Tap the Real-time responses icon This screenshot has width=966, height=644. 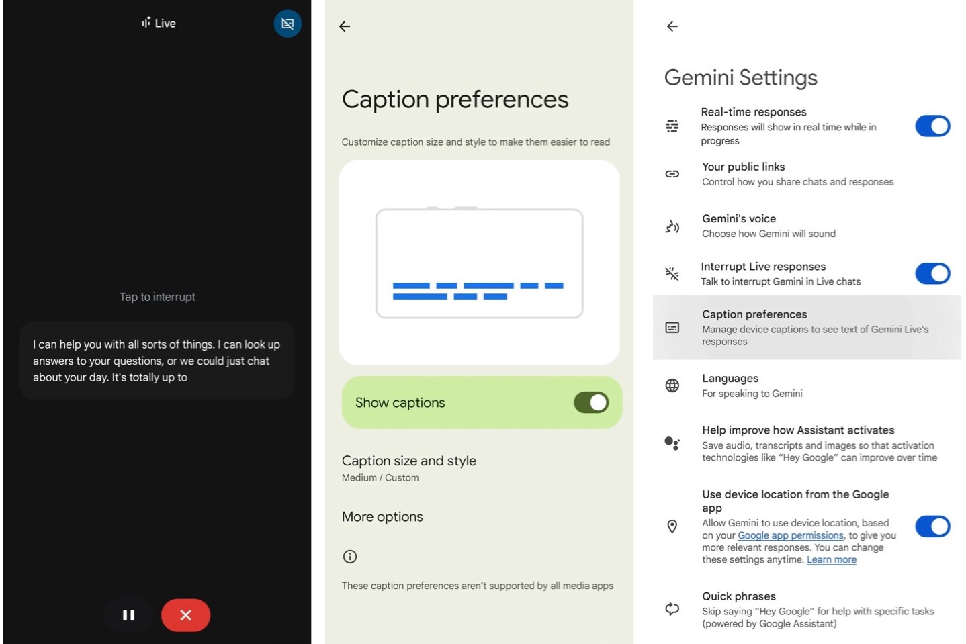(x=672, y=126)
